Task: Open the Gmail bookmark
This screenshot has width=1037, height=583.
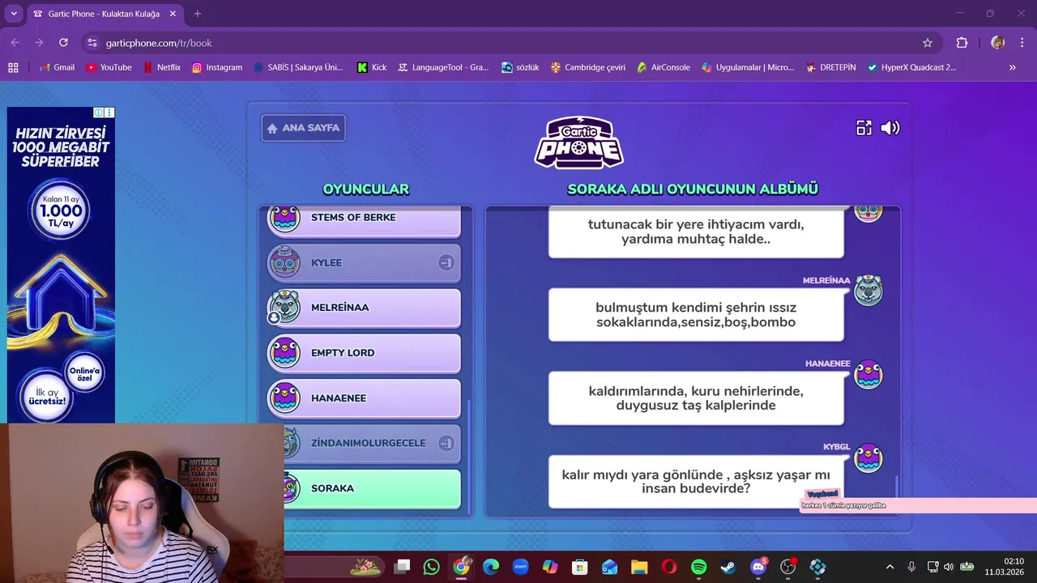Action: (x=58, y=67)
